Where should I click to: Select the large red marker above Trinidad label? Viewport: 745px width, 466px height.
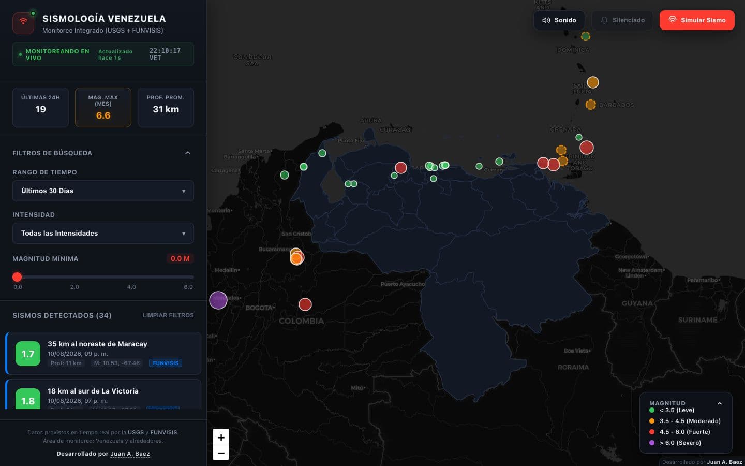587,148
